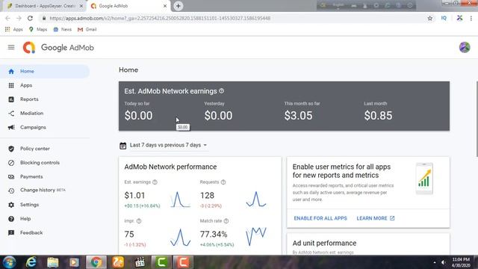Click the browser forward arrow
This screenshot has width=478, height=269.
coord(19,18)
